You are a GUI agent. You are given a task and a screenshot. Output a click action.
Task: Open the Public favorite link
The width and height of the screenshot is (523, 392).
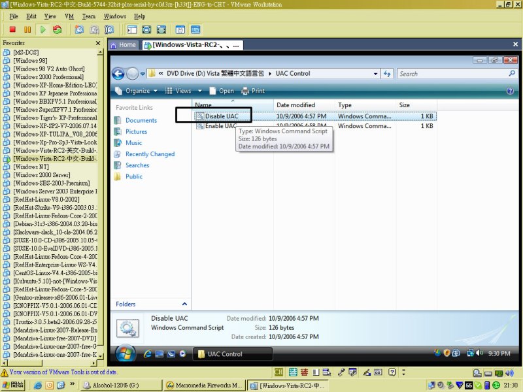pos(134,176)
